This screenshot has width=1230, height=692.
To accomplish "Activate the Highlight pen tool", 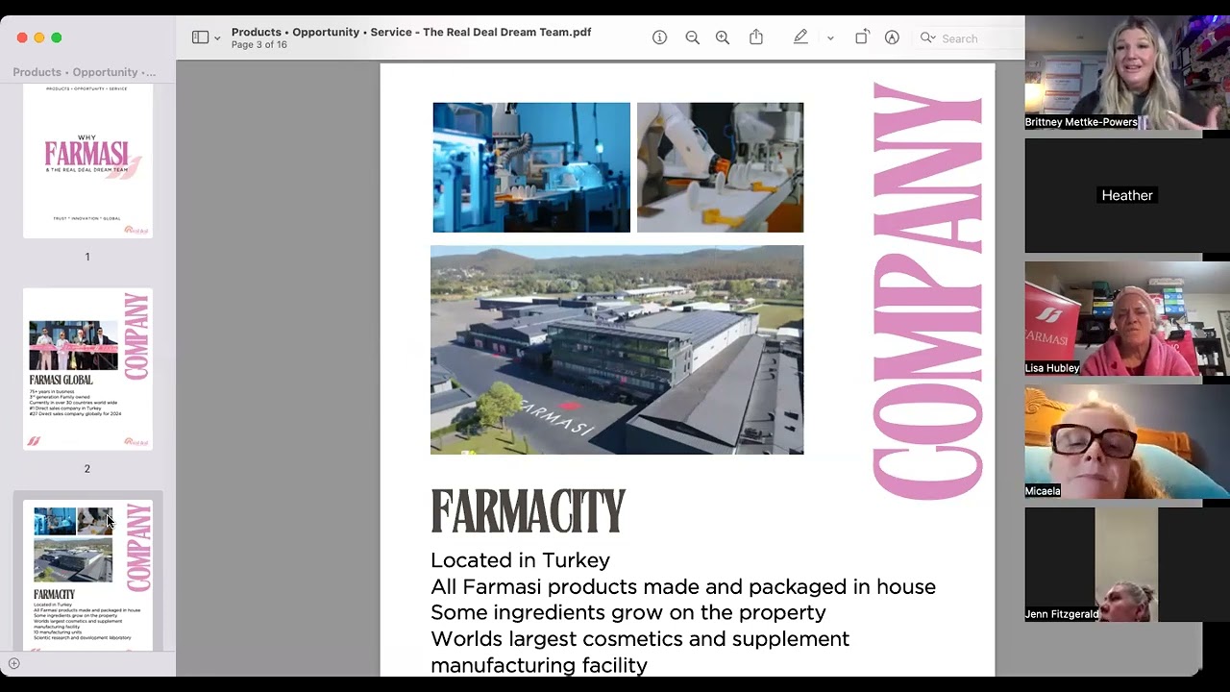I will (800, 37).
